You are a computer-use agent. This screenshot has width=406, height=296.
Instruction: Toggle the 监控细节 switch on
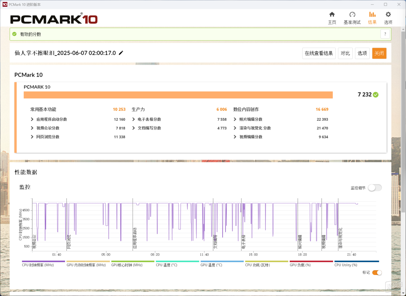pyautogui.click(x=375, y=188)
